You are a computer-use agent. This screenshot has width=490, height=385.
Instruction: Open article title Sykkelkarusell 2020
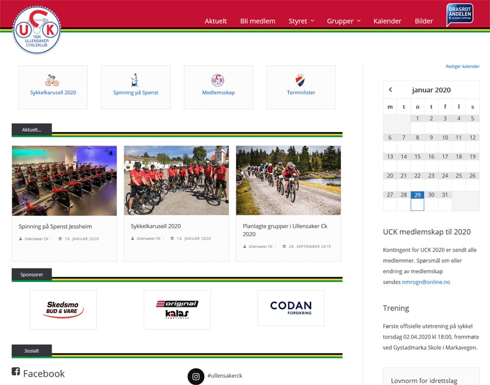pos(156,226)
